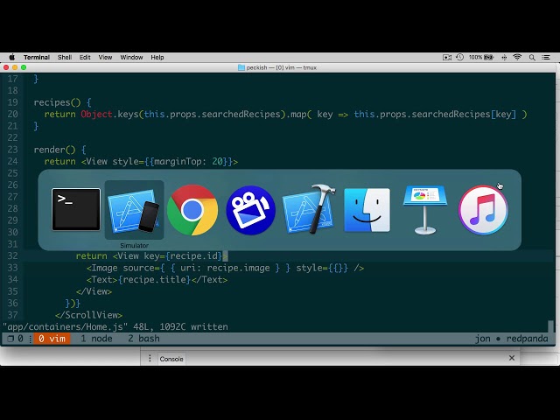The width and height of the screenshot is (560, 420).
Task: Click window title 'peckish — [0] vim — tmux'
Action: pyautogui.click(x=282, y=67)
